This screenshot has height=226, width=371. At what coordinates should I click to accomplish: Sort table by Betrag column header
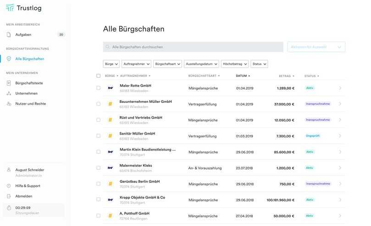click(x=286, y=76)
